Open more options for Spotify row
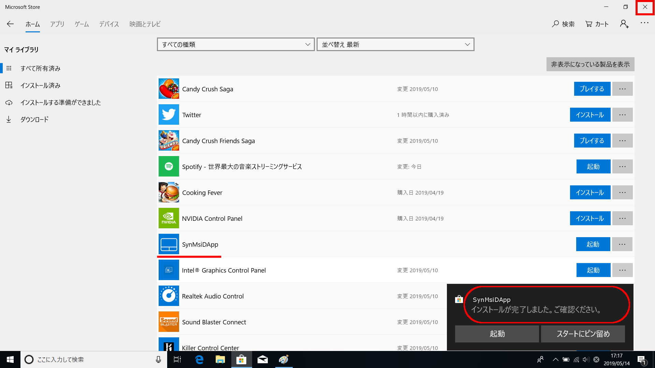The image size is (655, 368). tap(623, 167)
